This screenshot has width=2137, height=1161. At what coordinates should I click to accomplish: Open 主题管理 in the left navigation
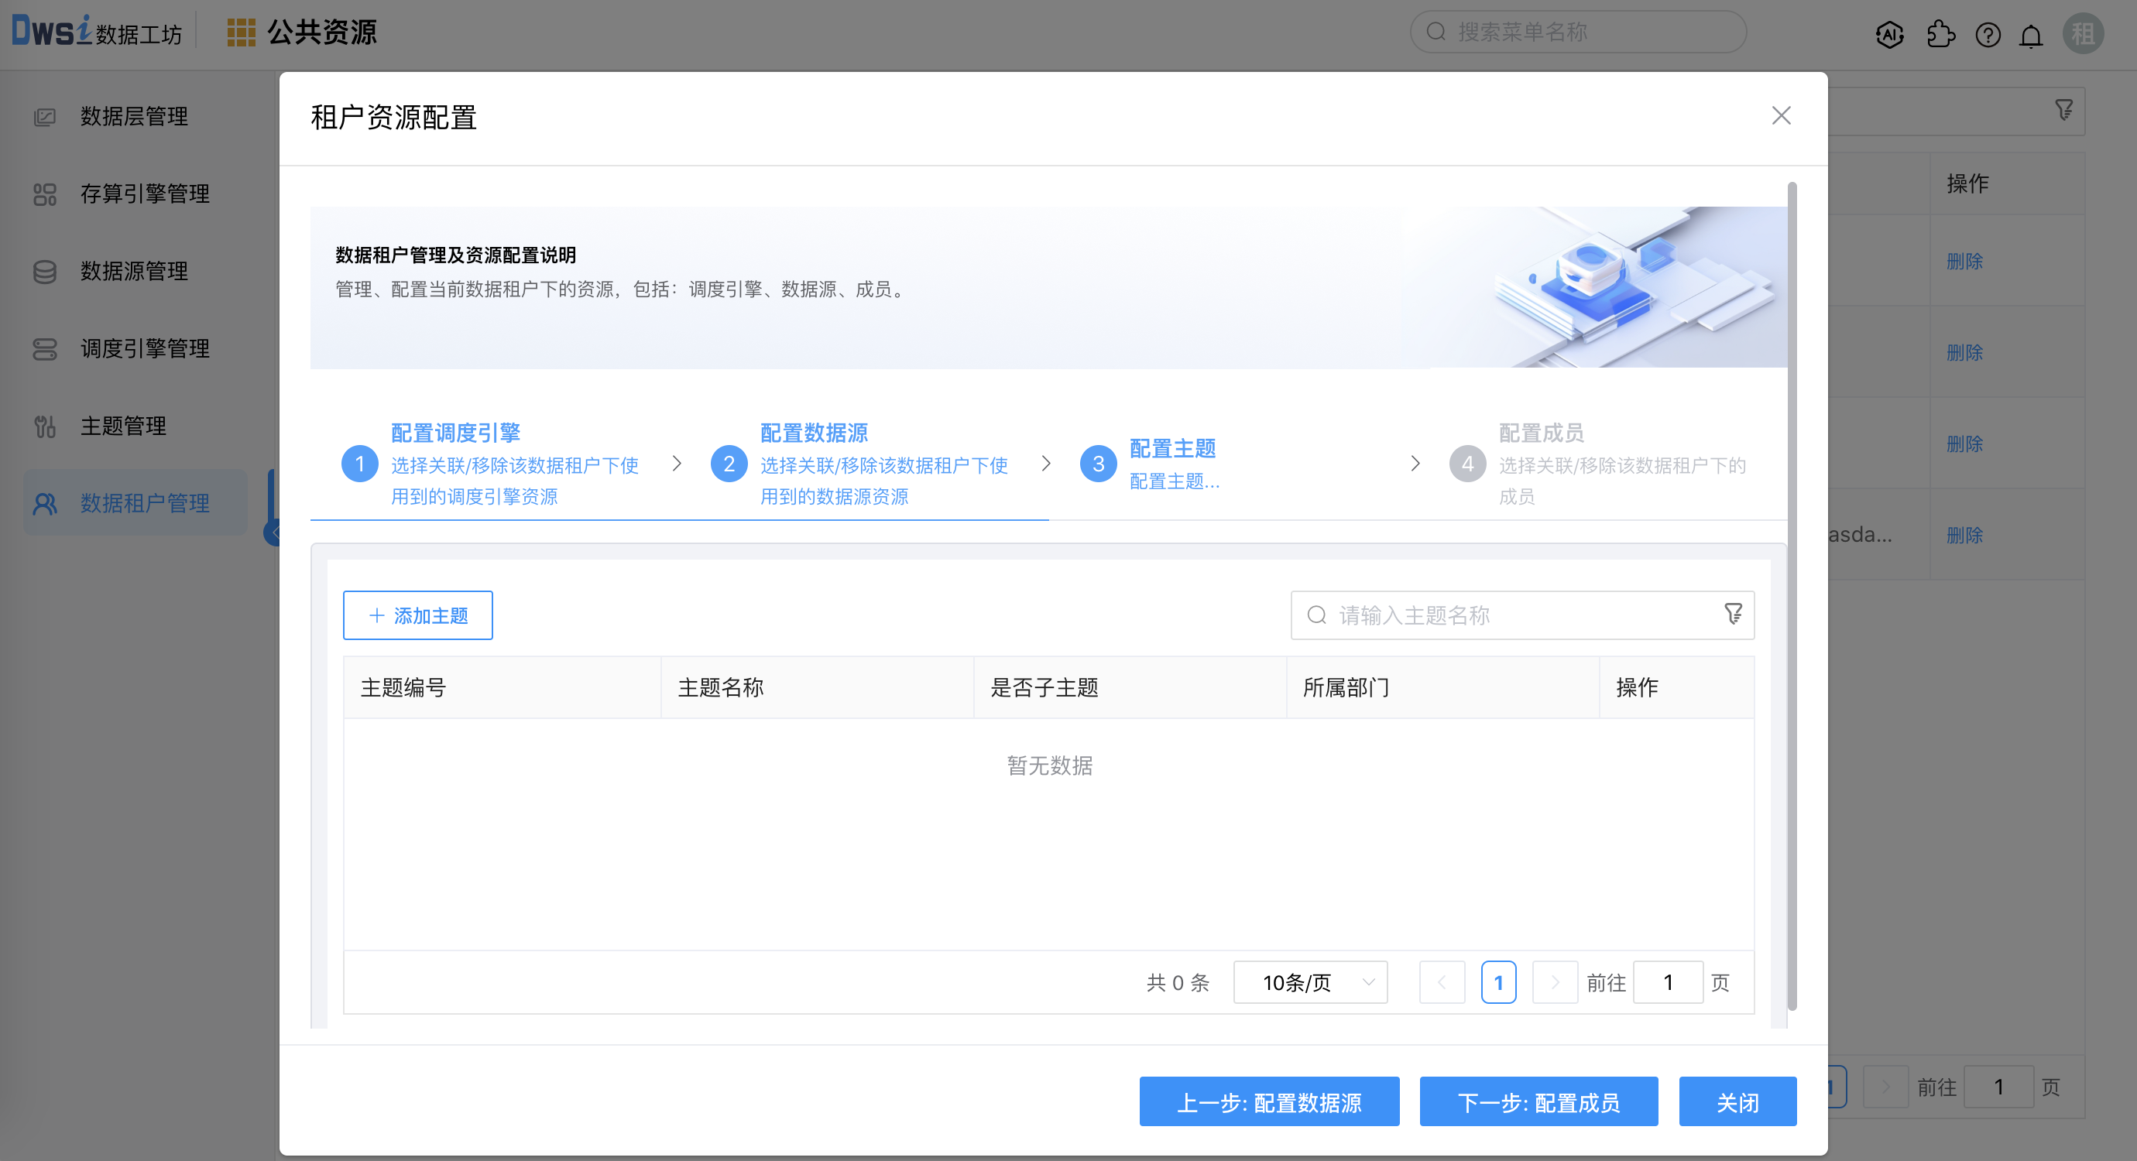tap(123, 426)
